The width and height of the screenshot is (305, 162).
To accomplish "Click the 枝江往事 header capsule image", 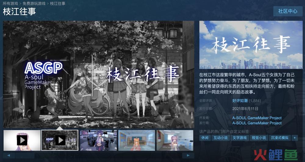I will [x=251, y=45].
